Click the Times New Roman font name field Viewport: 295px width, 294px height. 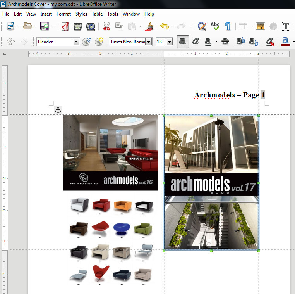(127, 42)
